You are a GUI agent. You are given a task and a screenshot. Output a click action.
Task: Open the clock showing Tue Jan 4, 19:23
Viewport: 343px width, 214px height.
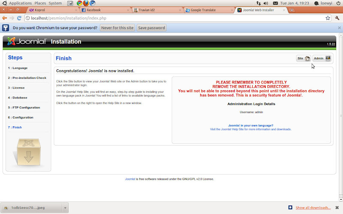pos(295,3)
